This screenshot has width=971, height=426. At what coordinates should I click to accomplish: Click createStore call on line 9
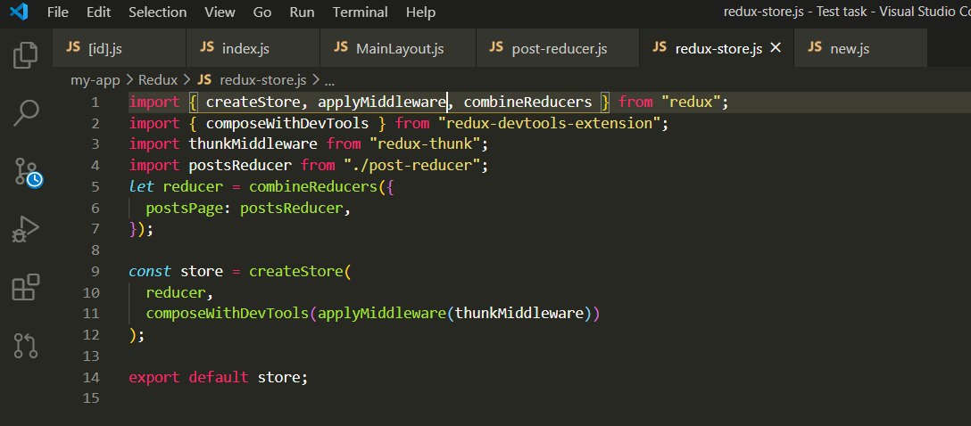tap(296, 272)
